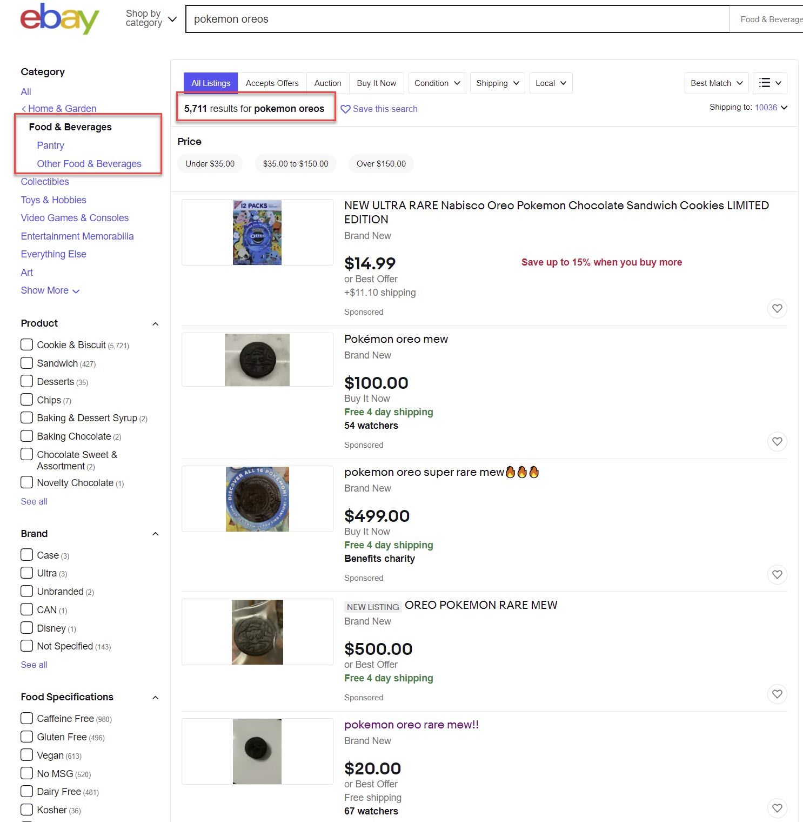Tick the Chips checkbox

coord(26,400)
